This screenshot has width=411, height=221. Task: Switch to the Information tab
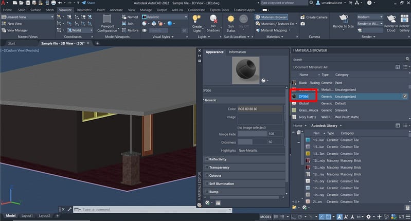[237, 52]
